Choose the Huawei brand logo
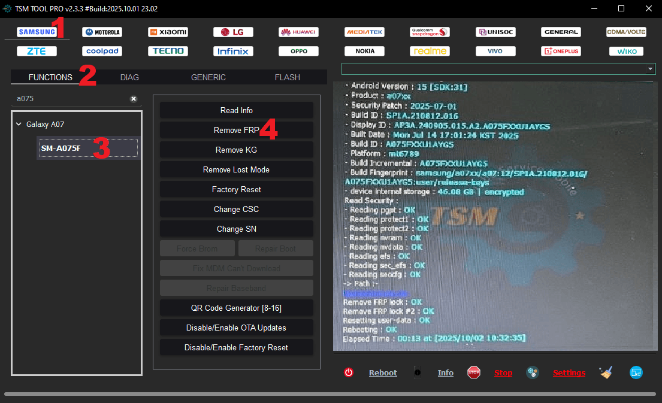The width and height of the screenshot is (662, 403). (298, 32)
